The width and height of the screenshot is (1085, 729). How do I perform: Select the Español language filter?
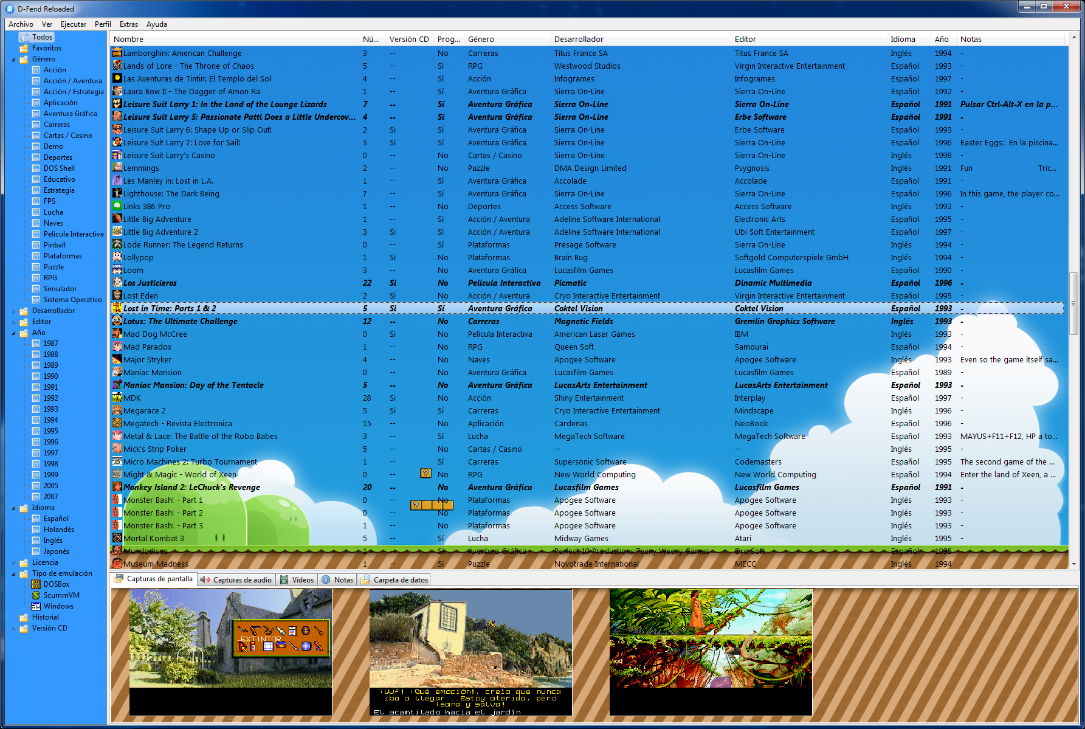(56, 519)
